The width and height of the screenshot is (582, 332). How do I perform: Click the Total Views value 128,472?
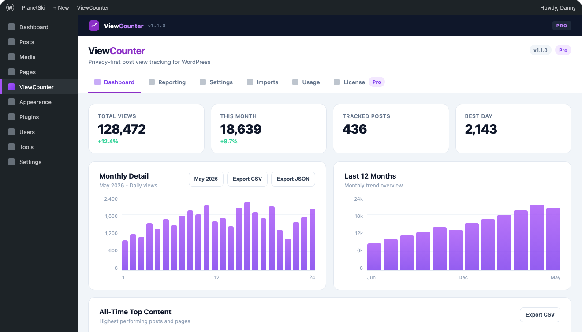[x=122, y=129]
